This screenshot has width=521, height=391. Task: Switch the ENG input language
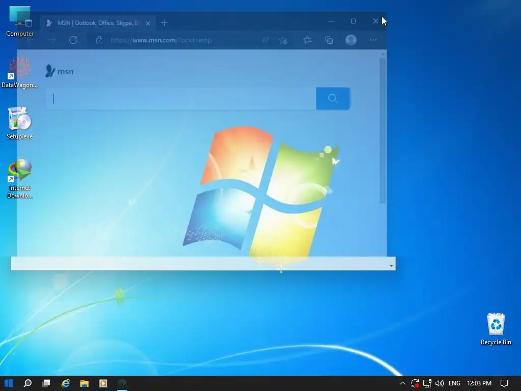[x=454, y=383]
